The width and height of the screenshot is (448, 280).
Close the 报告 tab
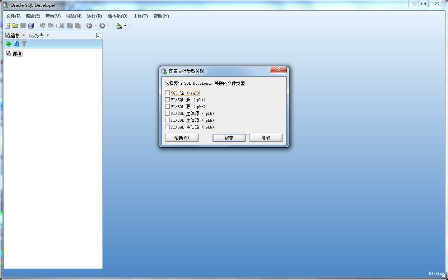tap(47, 35)
